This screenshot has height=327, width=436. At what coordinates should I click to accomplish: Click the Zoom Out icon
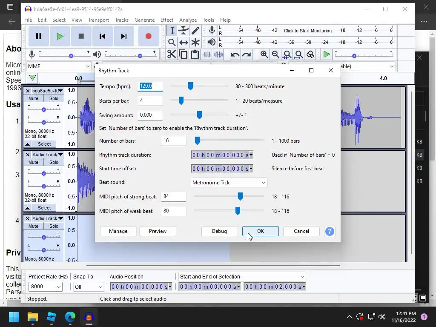[x=275, y=54]
